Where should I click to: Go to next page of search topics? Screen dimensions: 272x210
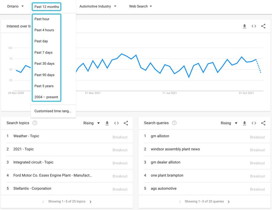[91, 202]
